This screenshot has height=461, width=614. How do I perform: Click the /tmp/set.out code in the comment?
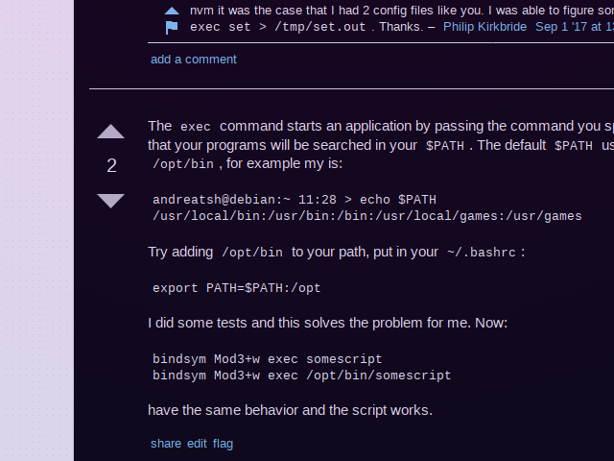pyautogui.click(x=320, y=27)
